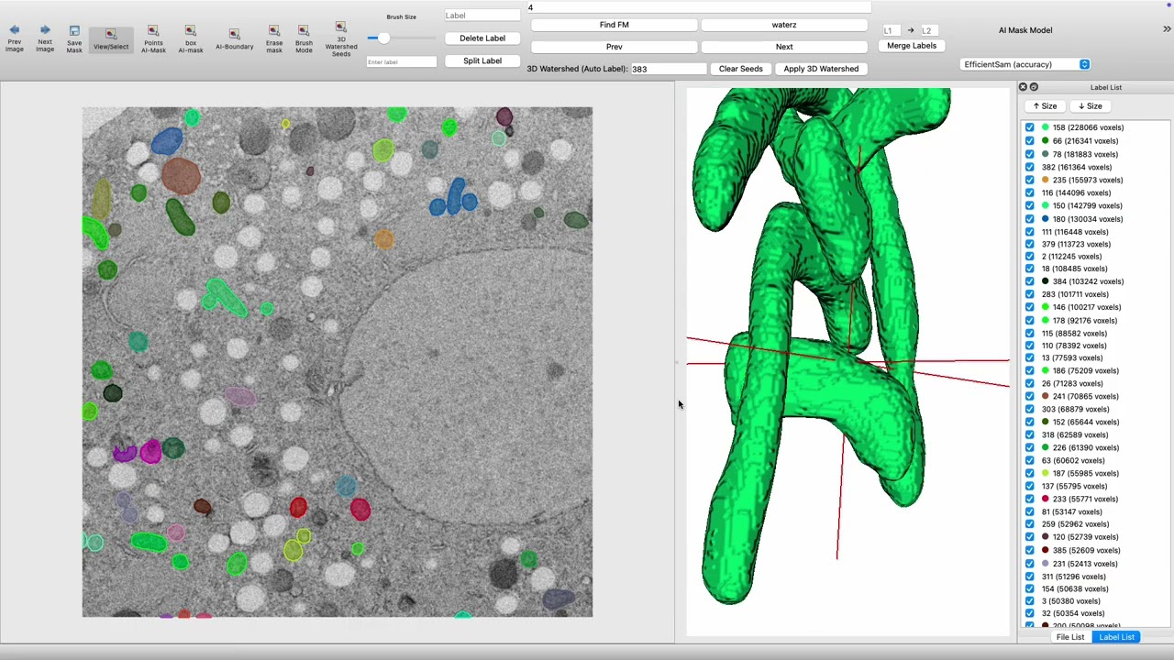Select label row 303 (68879 voxels)
The image size is (1174, 660).
pyautogui.click(x=1096, y=409)
